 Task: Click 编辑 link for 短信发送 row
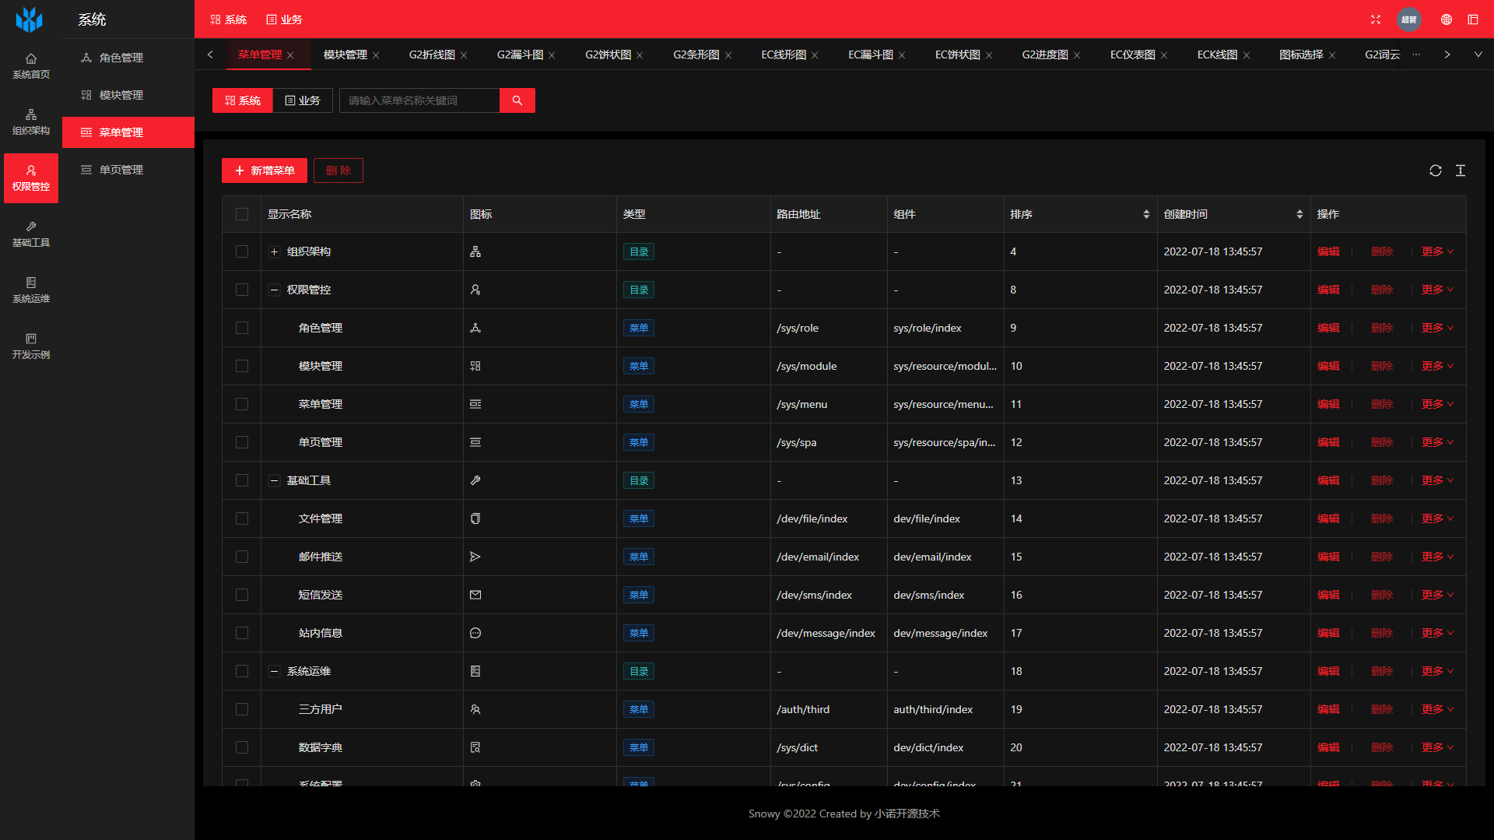pos(1328,595)
